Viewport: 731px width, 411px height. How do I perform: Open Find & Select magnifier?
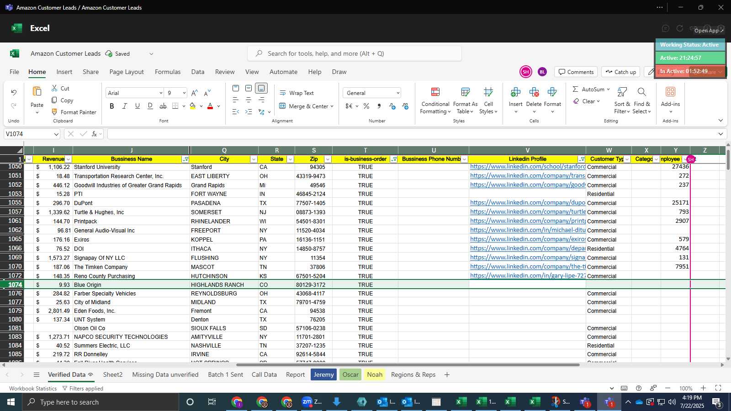tap(642, 101)
